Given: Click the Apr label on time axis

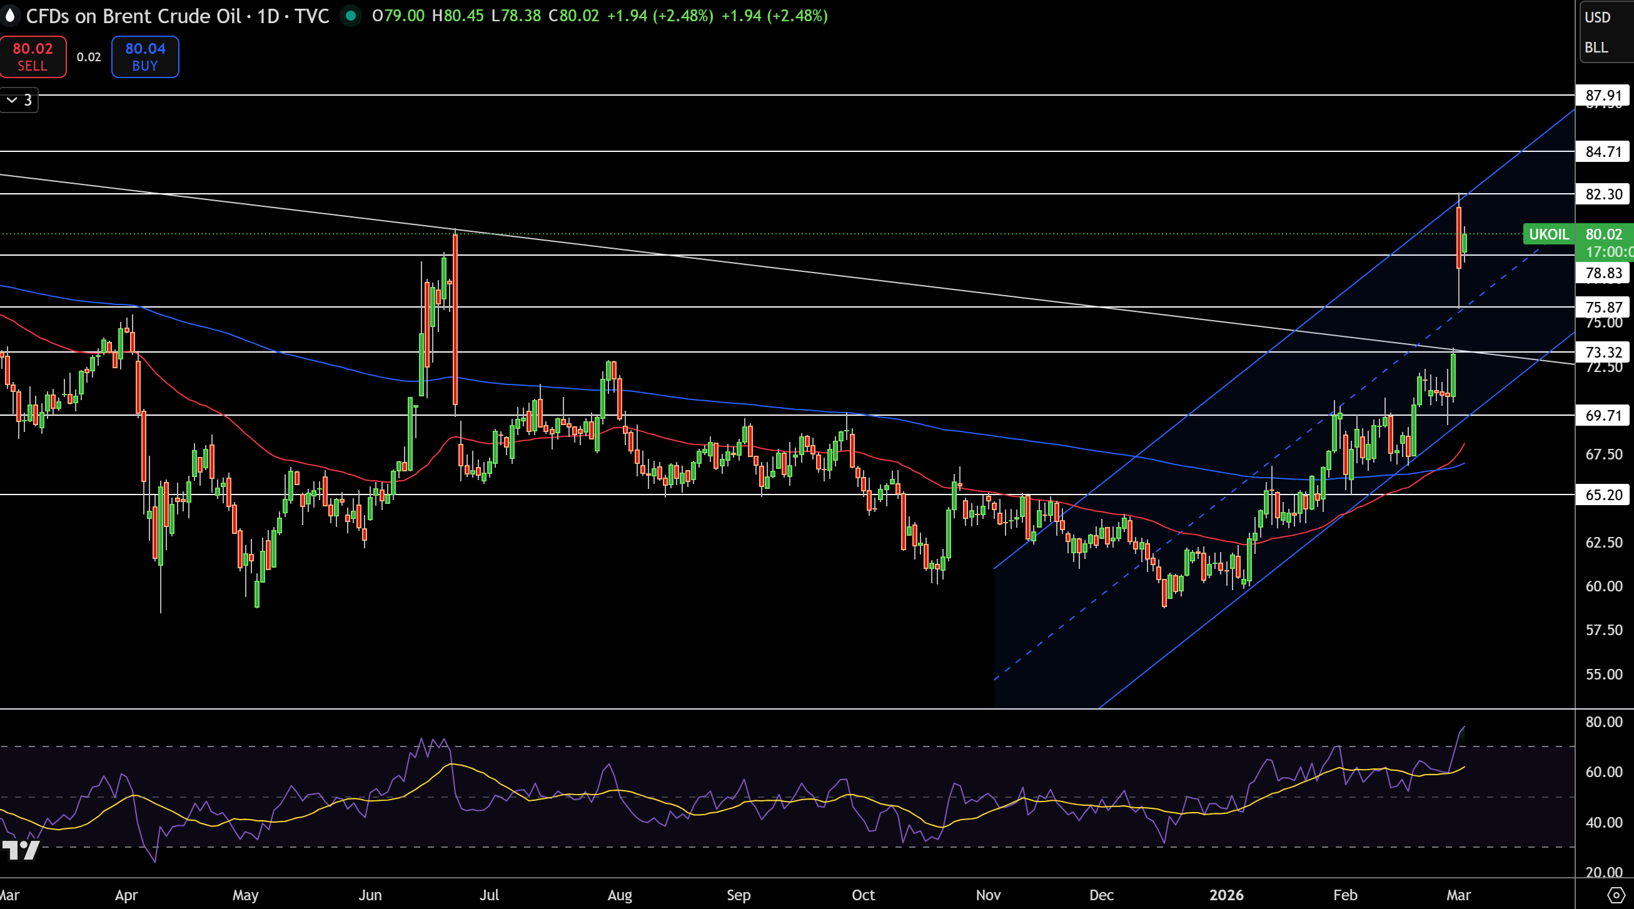Looking at the screenshot, I should point(126,895).
